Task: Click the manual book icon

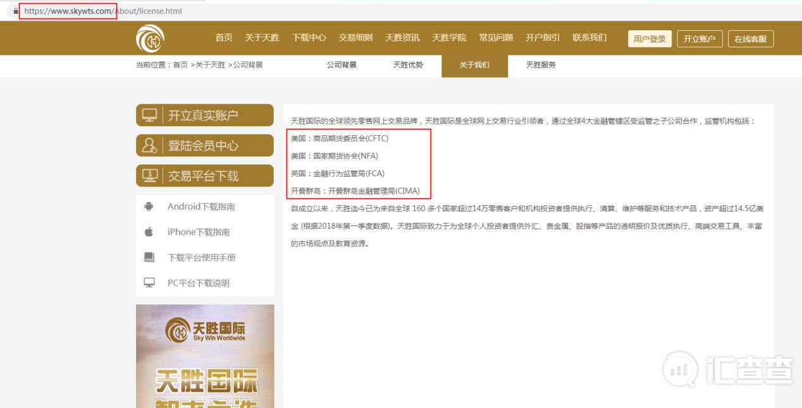Action: (x=149, y=258)
